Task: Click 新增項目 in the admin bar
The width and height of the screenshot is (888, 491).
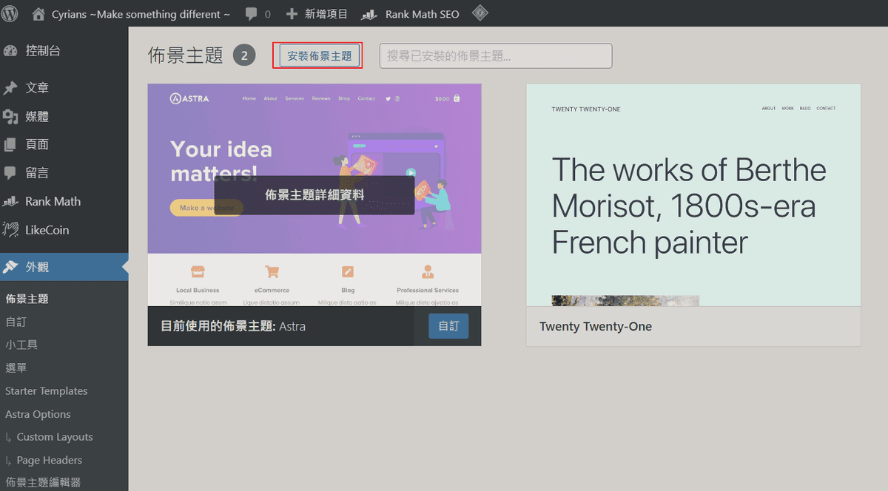Action: [326, 14]
